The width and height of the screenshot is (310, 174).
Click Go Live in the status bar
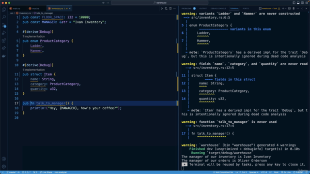[286, 172]
